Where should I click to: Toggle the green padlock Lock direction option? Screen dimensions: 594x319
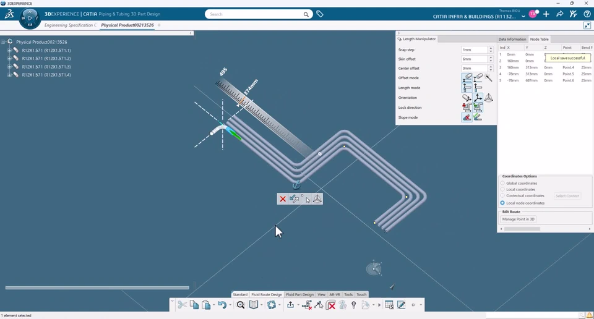click(478, 108)
